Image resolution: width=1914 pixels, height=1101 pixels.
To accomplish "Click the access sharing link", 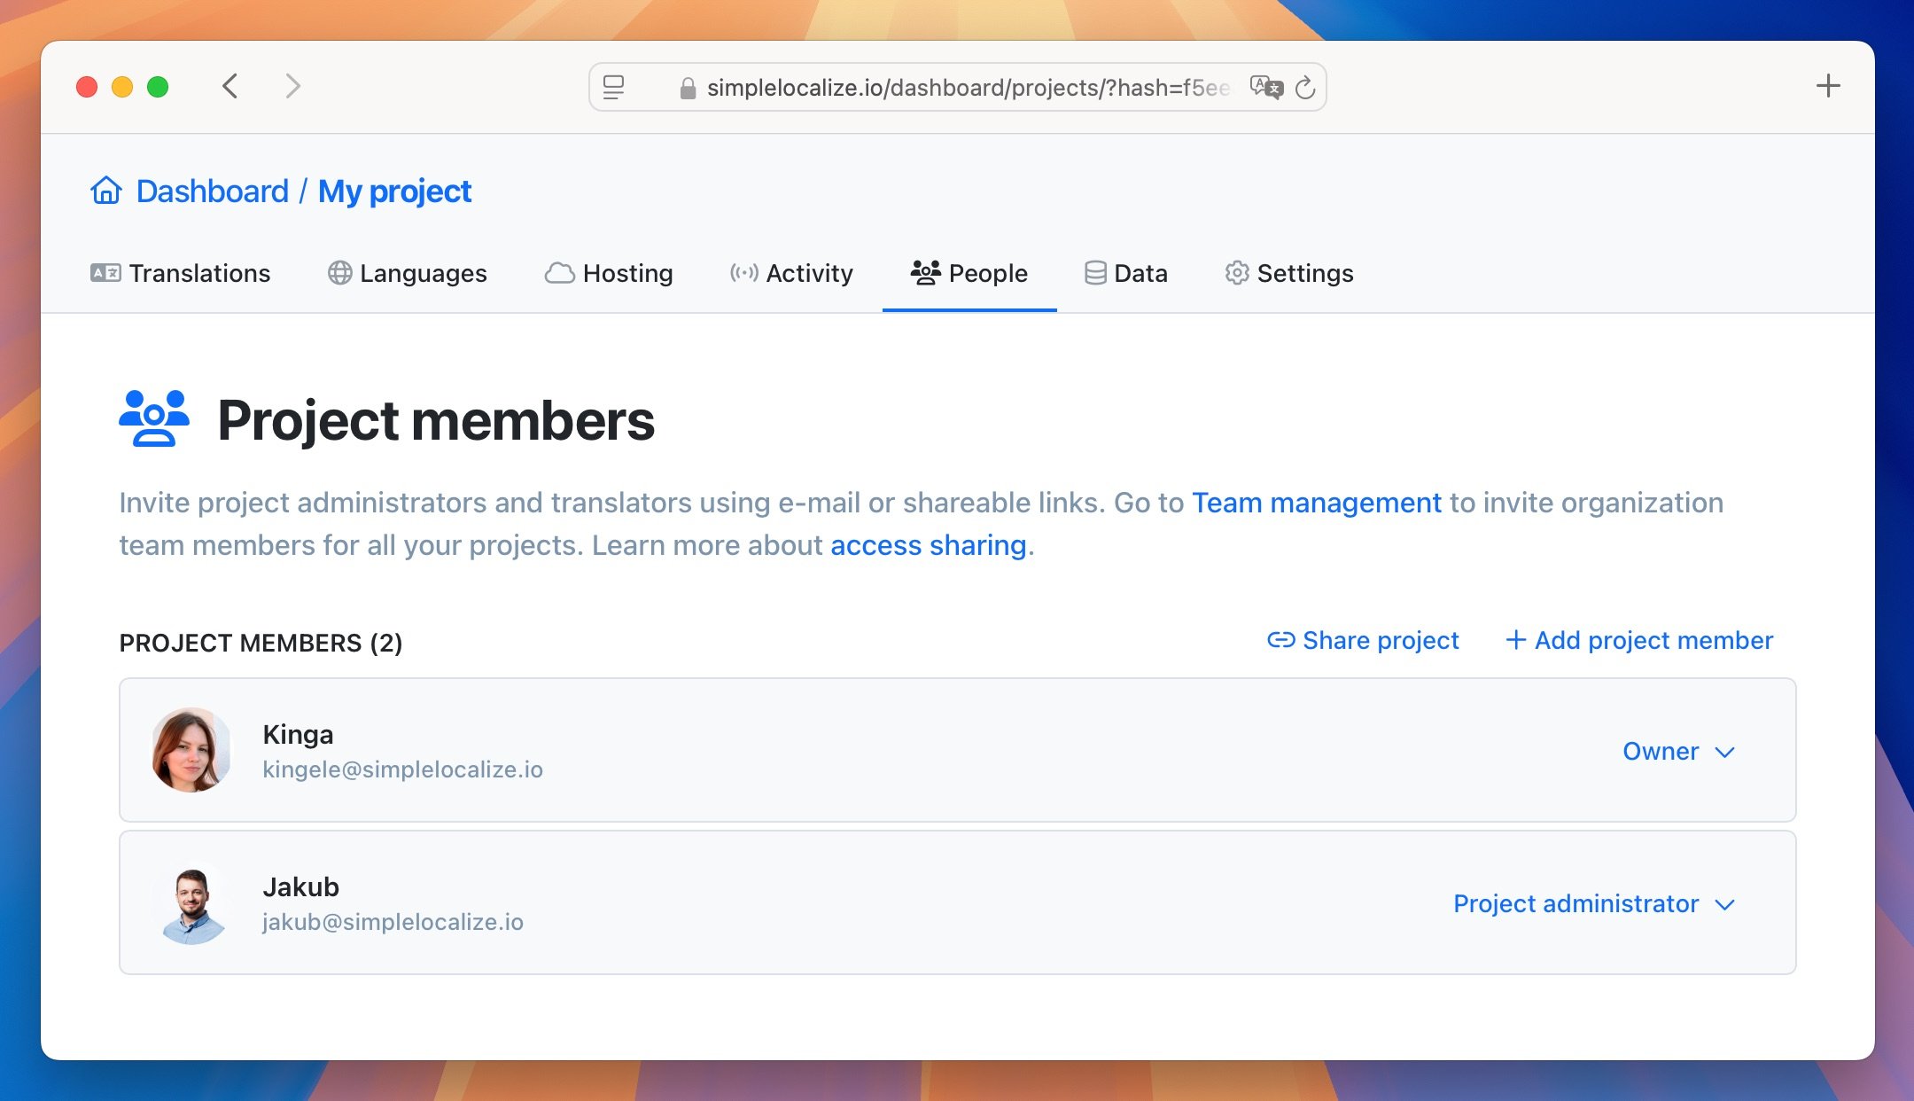I will [928, 544].
